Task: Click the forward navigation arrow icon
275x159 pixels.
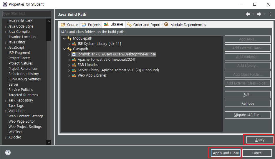Action: click(259, 14)
